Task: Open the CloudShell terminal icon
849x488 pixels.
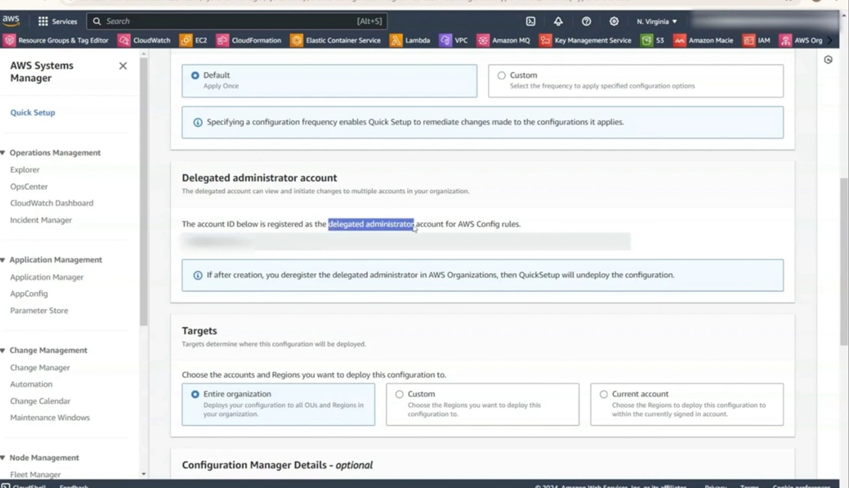Action: pyautogui.click(x=531, y=21)
